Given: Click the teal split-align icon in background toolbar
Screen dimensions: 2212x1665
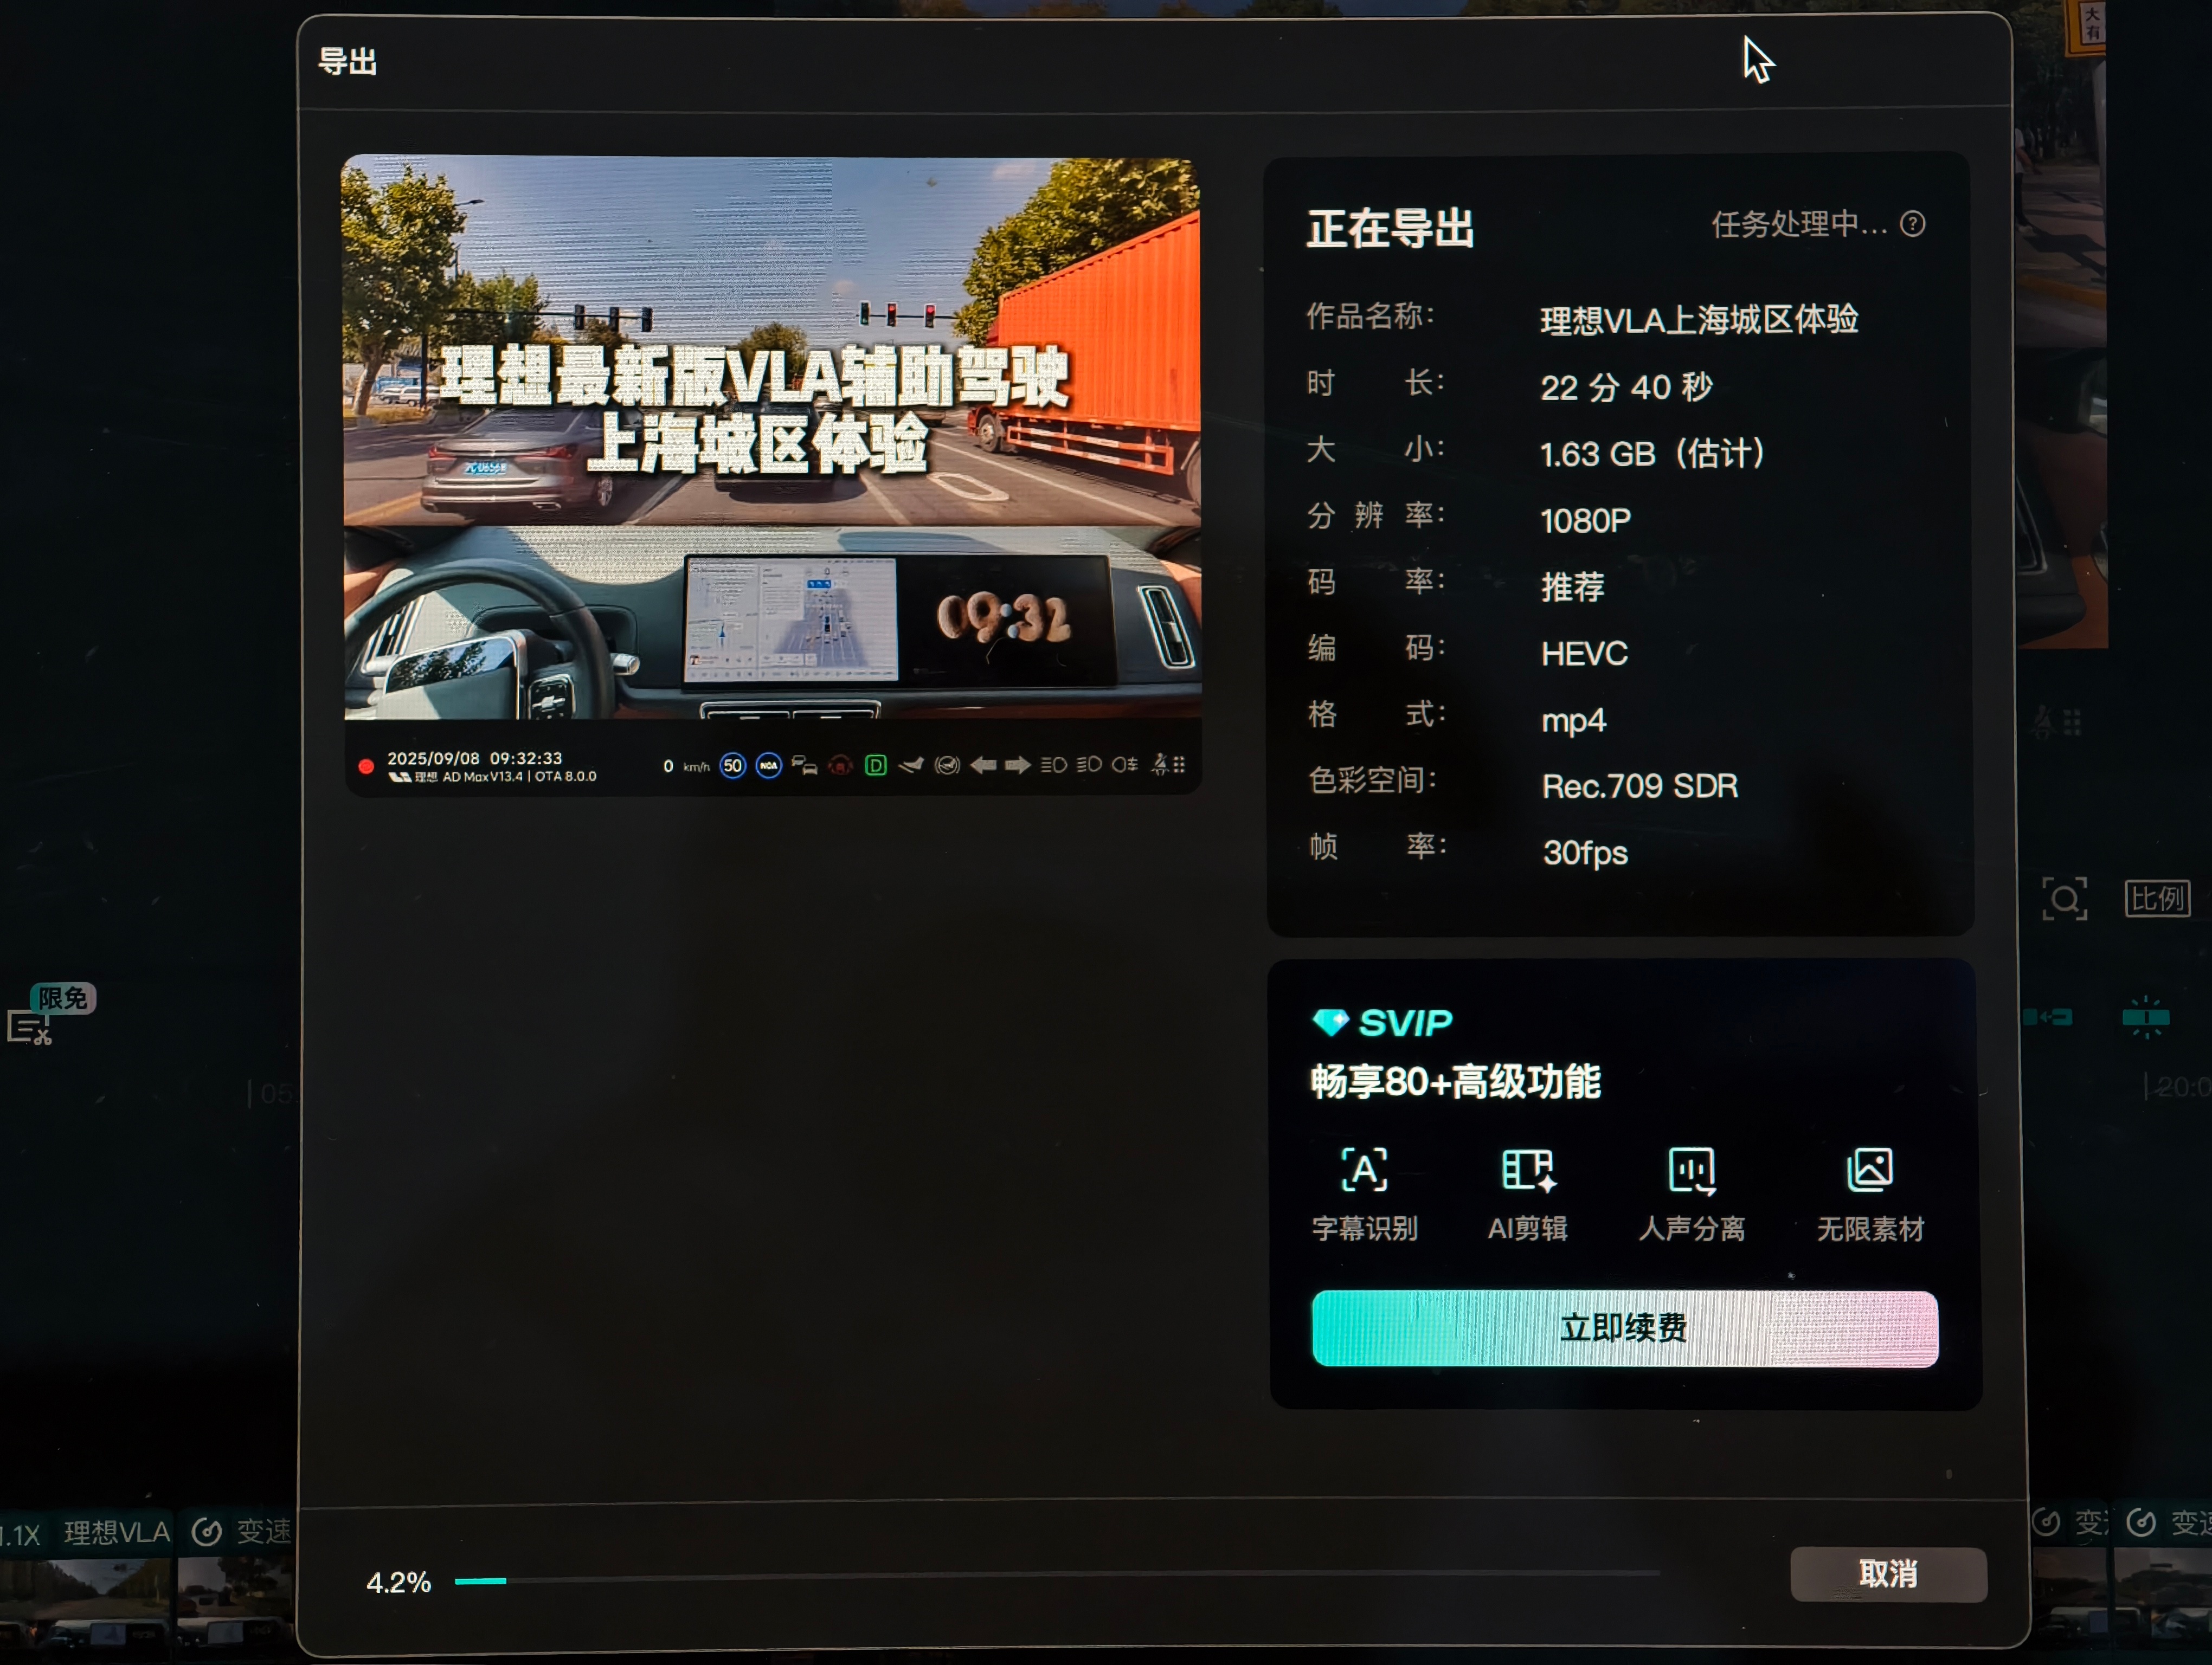Looking at the screenshot, I should (x=2145, y=1017).
